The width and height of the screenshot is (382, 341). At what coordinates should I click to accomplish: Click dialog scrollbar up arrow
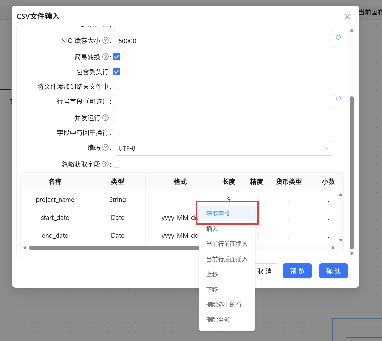[352, 30]
